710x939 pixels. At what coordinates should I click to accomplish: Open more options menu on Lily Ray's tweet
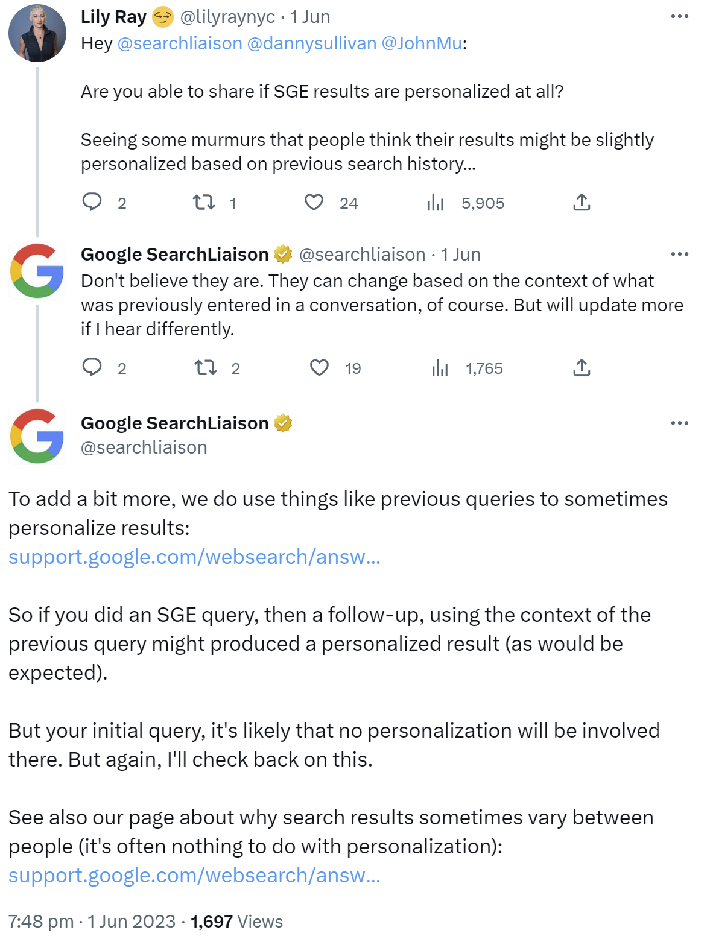(679, 17)
